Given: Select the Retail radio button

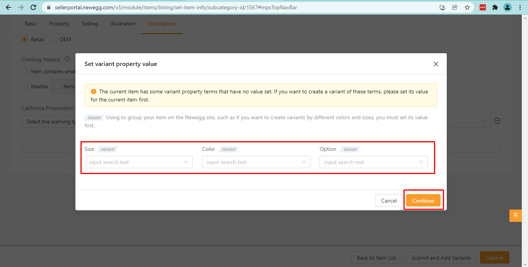Looking at the screenshot, I should point(25,39).
